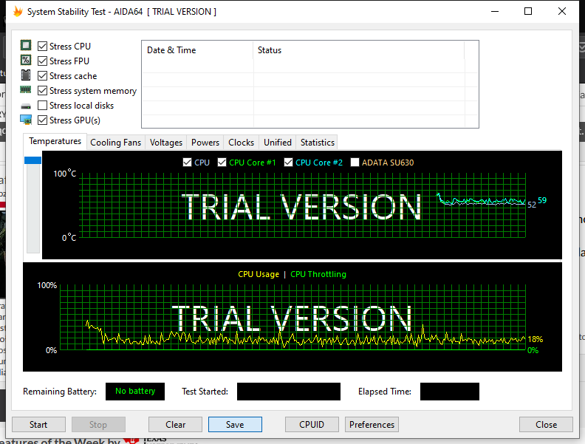This screenshot has height=444, width=585.
Task: Switch to the Cooling Fans tab
Action: pyautogui.click(x=116, y=143)
